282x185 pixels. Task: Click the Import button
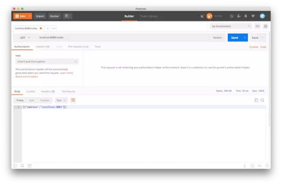(x=40, y=16)
